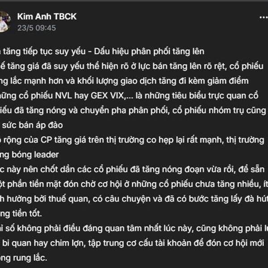Click the short line ending 'tiền tốt.'
This screenshot has height=268, width=268.
[x=21, y=214]
